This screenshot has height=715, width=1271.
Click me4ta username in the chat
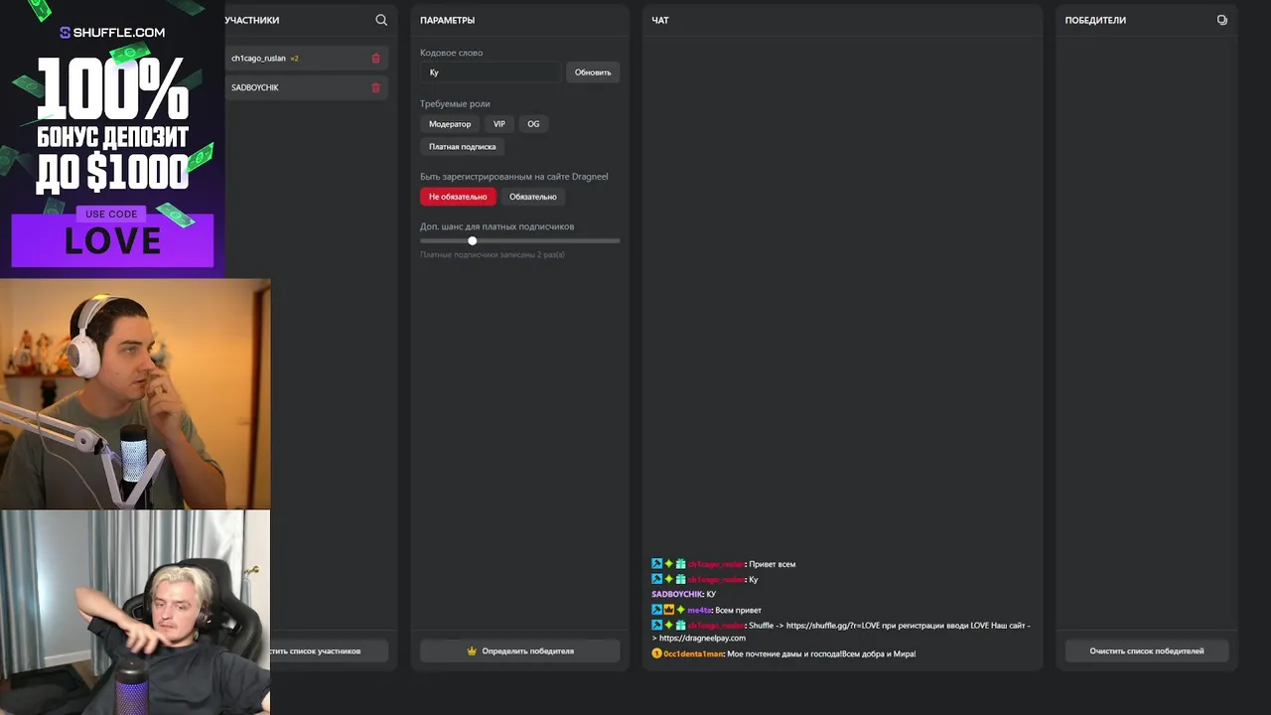pos(699,610)
